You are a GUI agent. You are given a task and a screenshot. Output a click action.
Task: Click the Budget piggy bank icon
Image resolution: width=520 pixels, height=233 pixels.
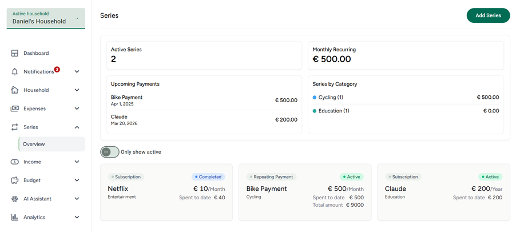(x=15, y=180)
